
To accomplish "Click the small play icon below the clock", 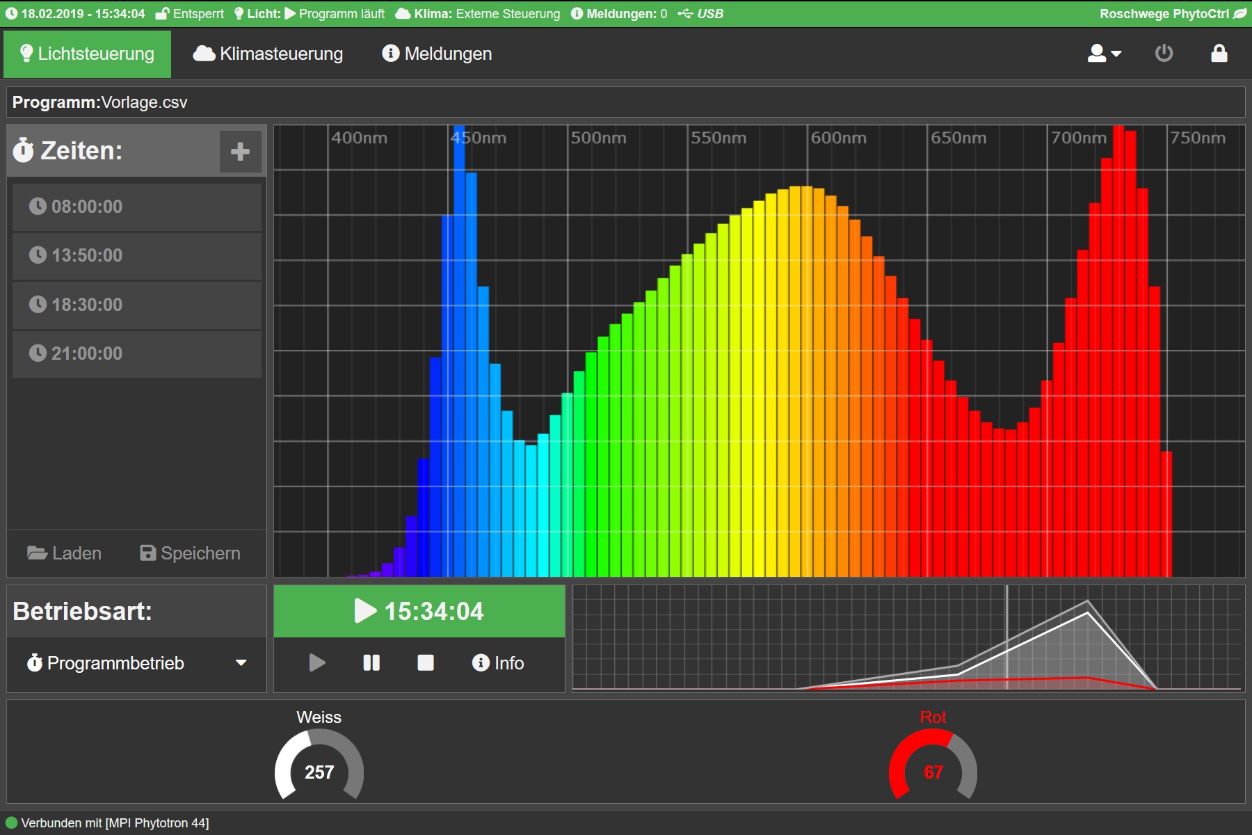I will tap(317, 662).
